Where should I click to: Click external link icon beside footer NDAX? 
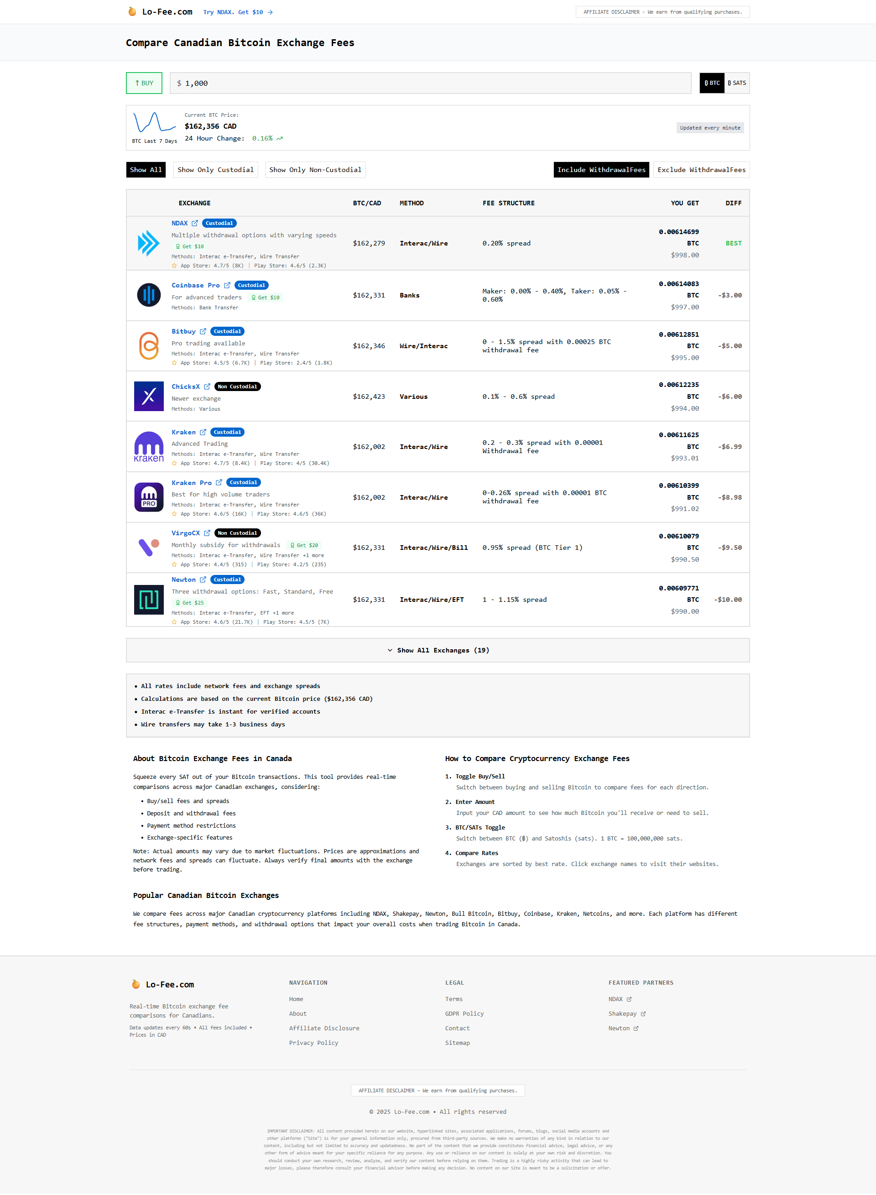pyautogui.click(x=630, y=999)
